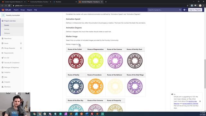Screen dimensions: 206x116
Task: Click the Runes of the Blue Sky image
Action: tap(76, 108)
